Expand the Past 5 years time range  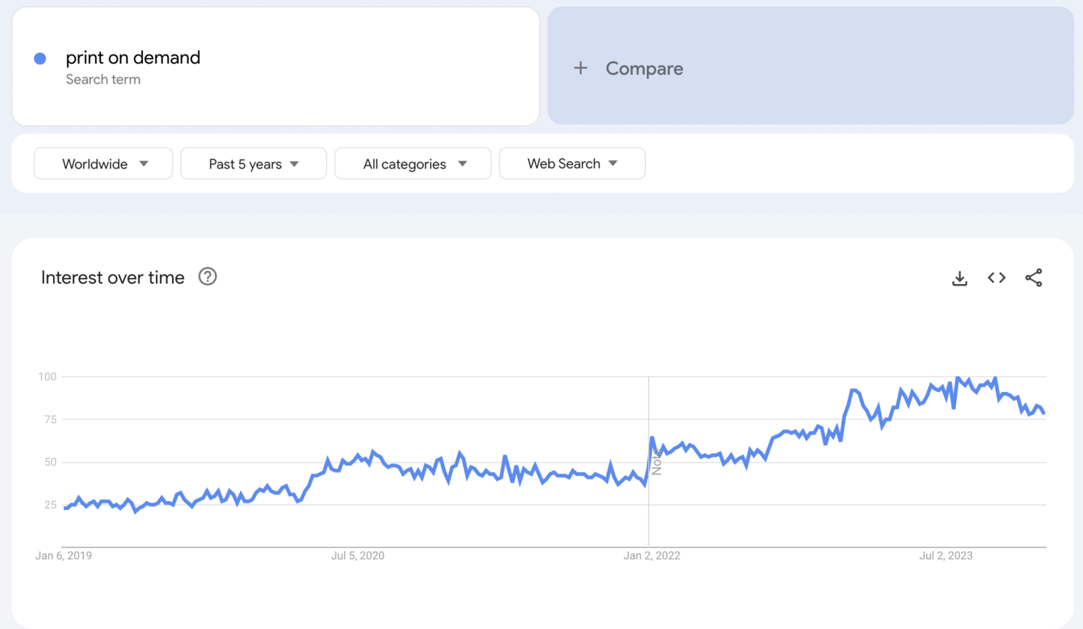pos(253,164)
